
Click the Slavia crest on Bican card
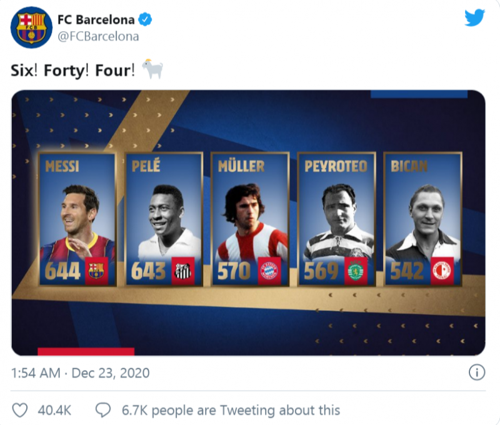(441, 270)
